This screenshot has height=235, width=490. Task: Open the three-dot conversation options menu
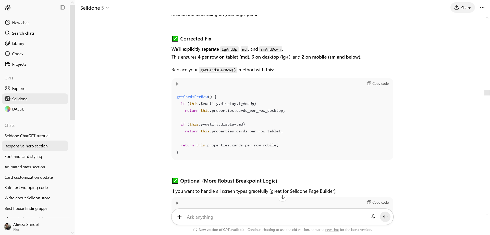pyautogui.click(x=482, y=8)
